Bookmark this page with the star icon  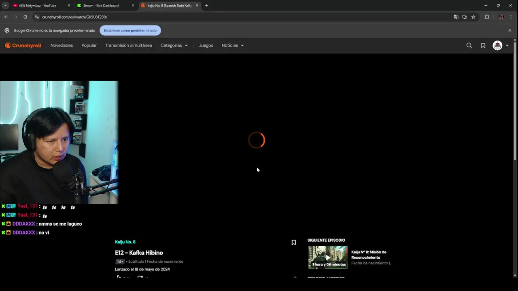click(x=473, y=17)
